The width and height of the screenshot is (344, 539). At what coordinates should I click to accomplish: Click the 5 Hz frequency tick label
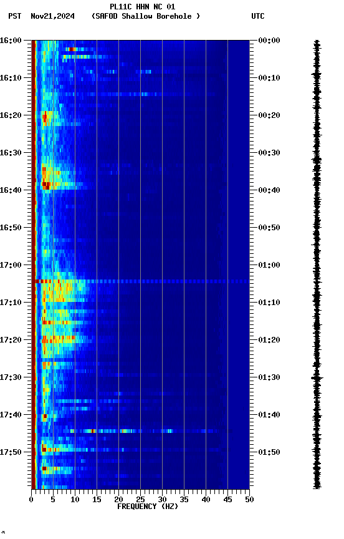click(53, 500)
